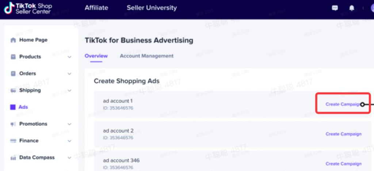Image resolution: width=374 pixels, height=171 pixels.
Task: Switch to the Overview tab
Action: [x=96, y=56]
